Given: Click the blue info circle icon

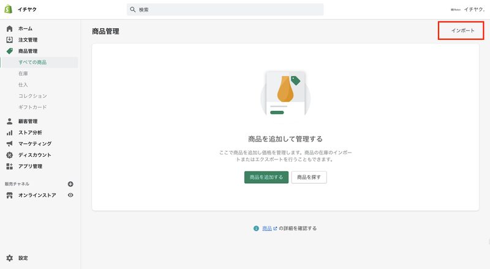Looking at the screenshot, I should (x=256, y=229).
